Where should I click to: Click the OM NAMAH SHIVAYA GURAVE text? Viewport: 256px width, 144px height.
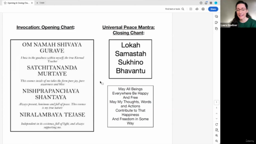click(52, 48)
